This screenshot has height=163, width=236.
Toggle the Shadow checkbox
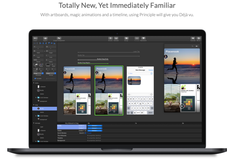34,69
